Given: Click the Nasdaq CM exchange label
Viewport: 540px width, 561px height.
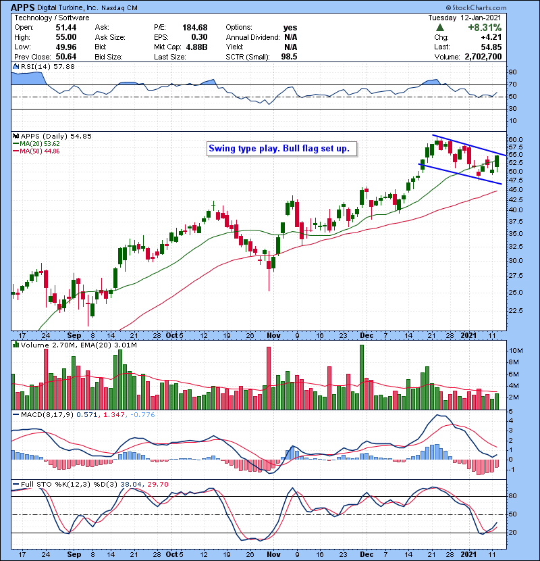Looking at the screenshot, I should (119, 8).
